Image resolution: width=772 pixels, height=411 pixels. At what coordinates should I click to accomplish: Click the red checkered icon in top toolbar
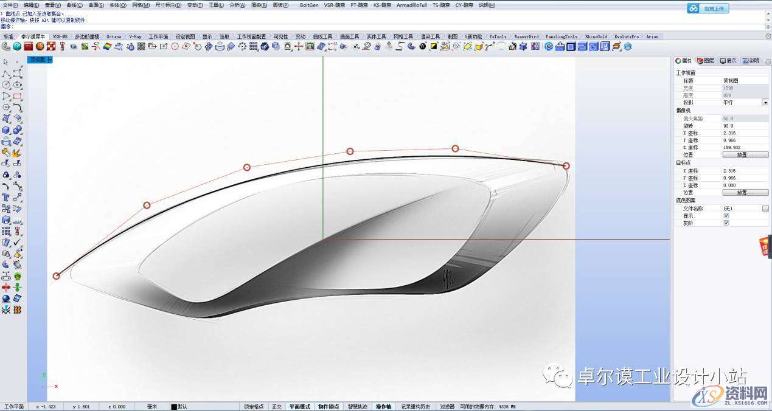point(51,46)
